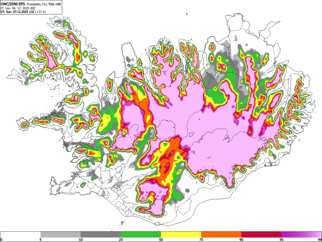This screenshot has width=322, height=242.
Task: Click the light gray 5-10 legend swatch
Action: pos(60,235)
